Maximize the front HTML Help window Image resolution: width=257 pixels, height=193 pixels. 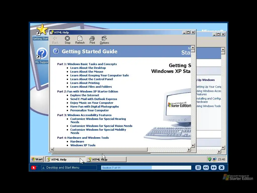pos(188,32)
